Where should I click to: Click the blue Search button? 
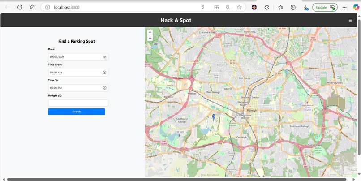pos(77,112)
